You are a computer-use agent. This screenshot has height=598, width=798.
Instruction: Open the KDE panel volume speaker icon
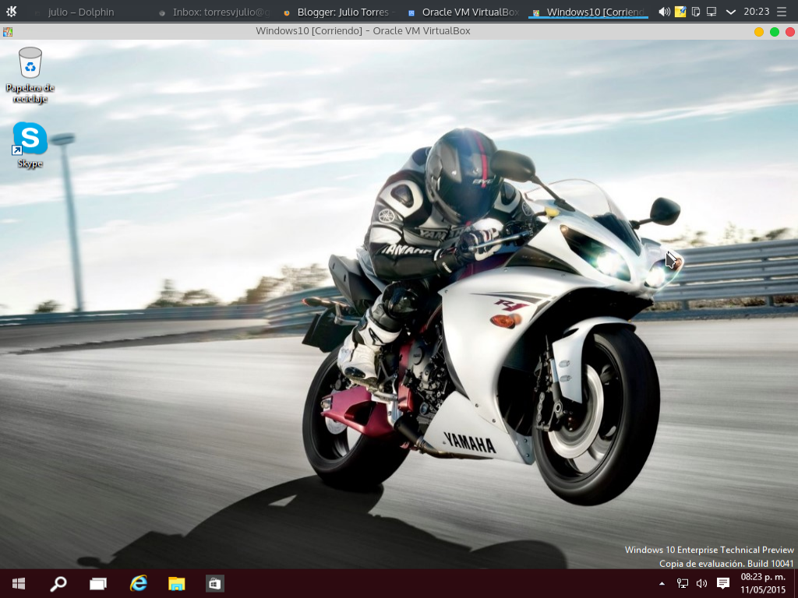pos(664,12)
